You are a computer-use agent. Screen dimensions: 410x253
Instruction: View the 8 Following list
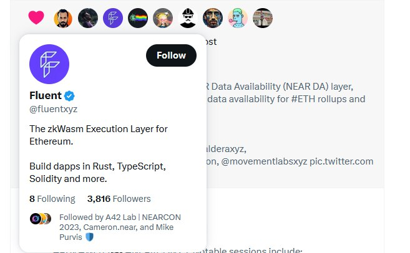click(x=52, y=199)
